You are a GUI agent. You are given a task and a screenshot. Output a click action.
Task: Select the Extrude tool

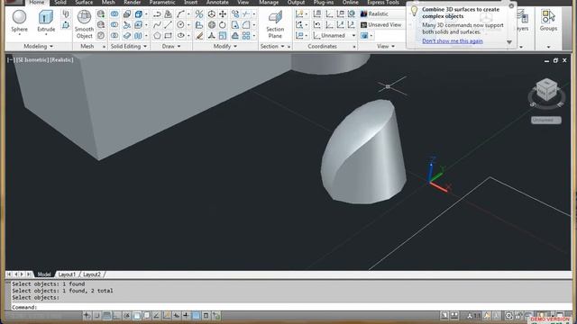click(x=46, y=22)
